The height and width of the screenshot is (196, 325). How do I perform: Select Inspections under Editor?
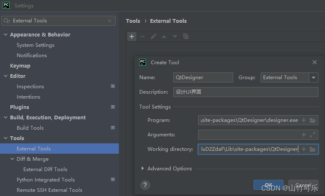tap(30, 87)
